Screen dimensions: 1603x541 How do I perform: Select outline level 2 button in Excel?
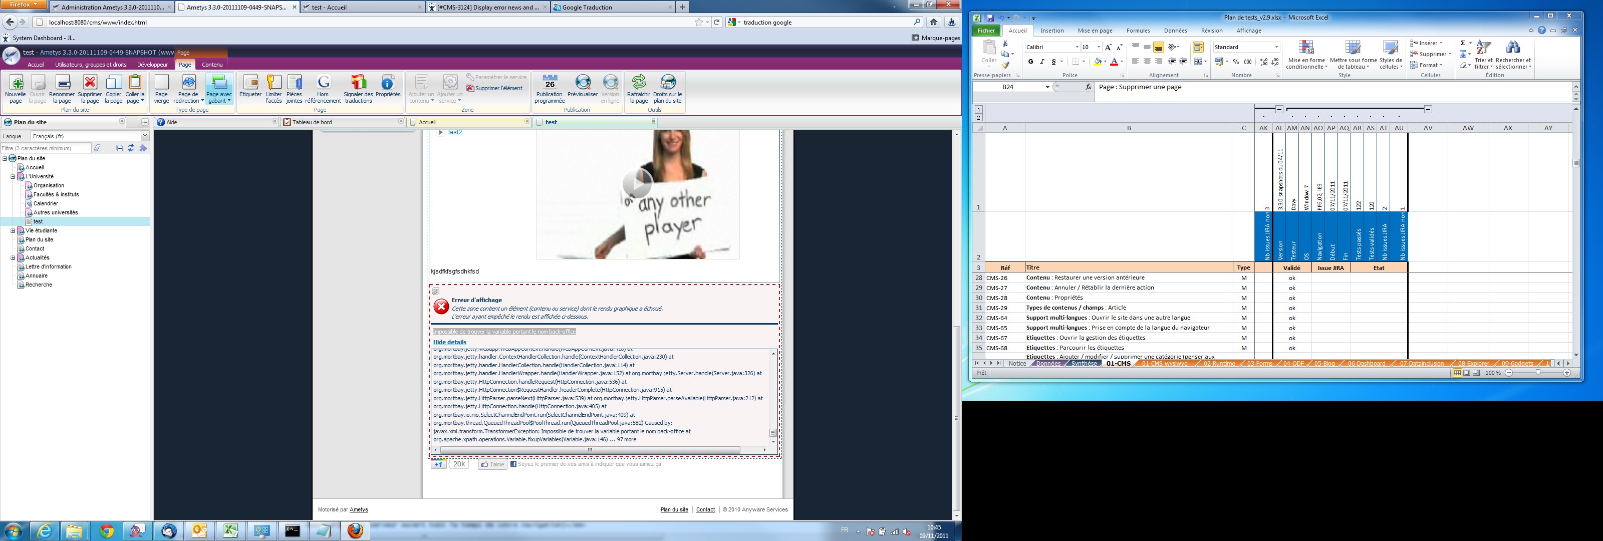pos(979,118)
